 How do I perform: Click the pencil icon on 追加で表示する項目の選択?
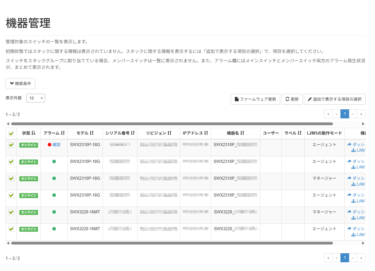point(310,99)
